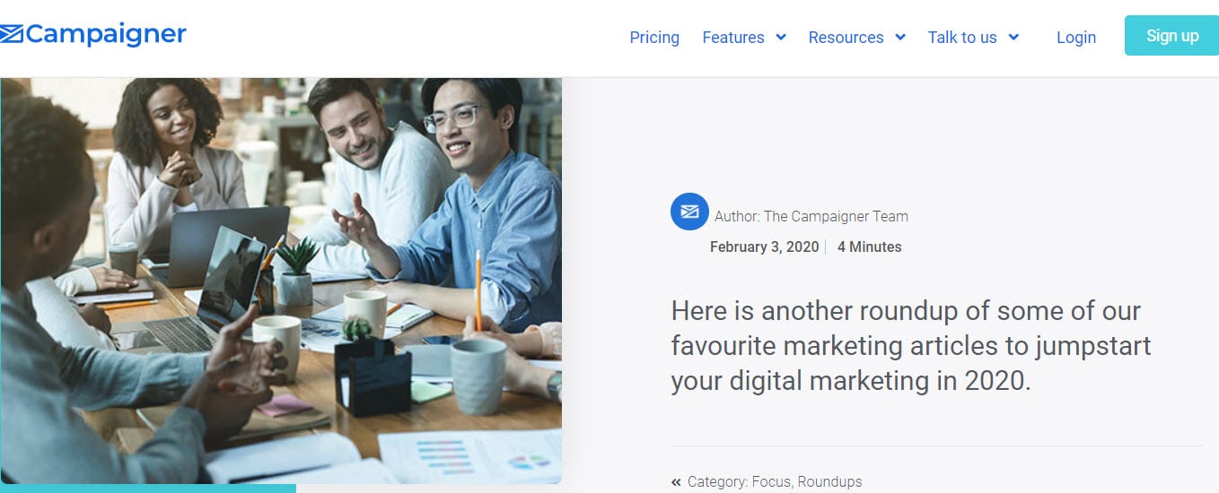Select the Resources menu label

[846, 38]
